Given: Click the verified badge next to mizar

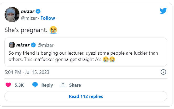Looking at the screenshot, I should click(38, 11).
